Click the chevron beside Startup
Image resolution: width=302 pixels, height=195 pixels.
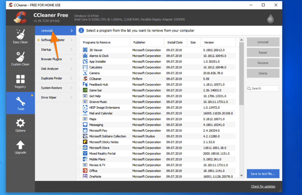(71, 49)
